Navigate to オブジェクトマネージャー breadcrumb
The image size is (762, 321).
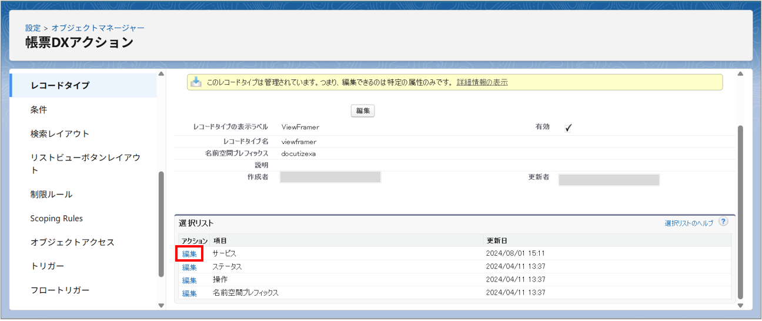tap(98, 28)
